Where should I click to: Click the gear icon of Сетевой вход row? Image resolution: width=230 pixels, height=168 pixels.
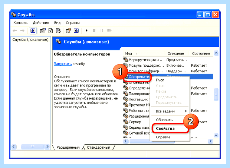click(x=125, y=133)
